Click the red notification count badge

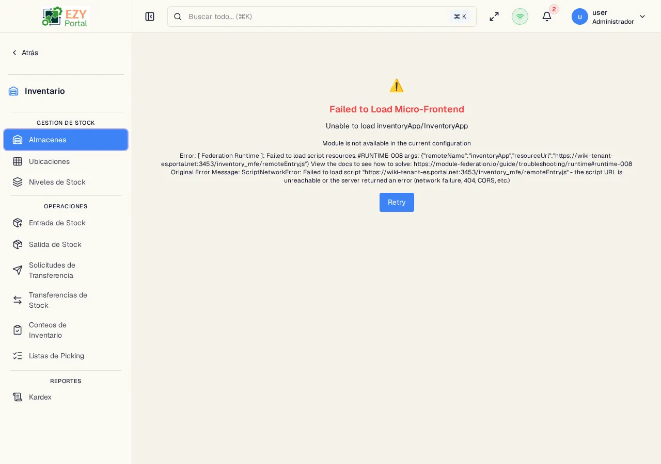point(554,9)
